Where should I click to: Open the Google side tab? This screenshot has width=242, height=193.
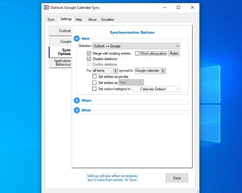click(x=60, y=41)
